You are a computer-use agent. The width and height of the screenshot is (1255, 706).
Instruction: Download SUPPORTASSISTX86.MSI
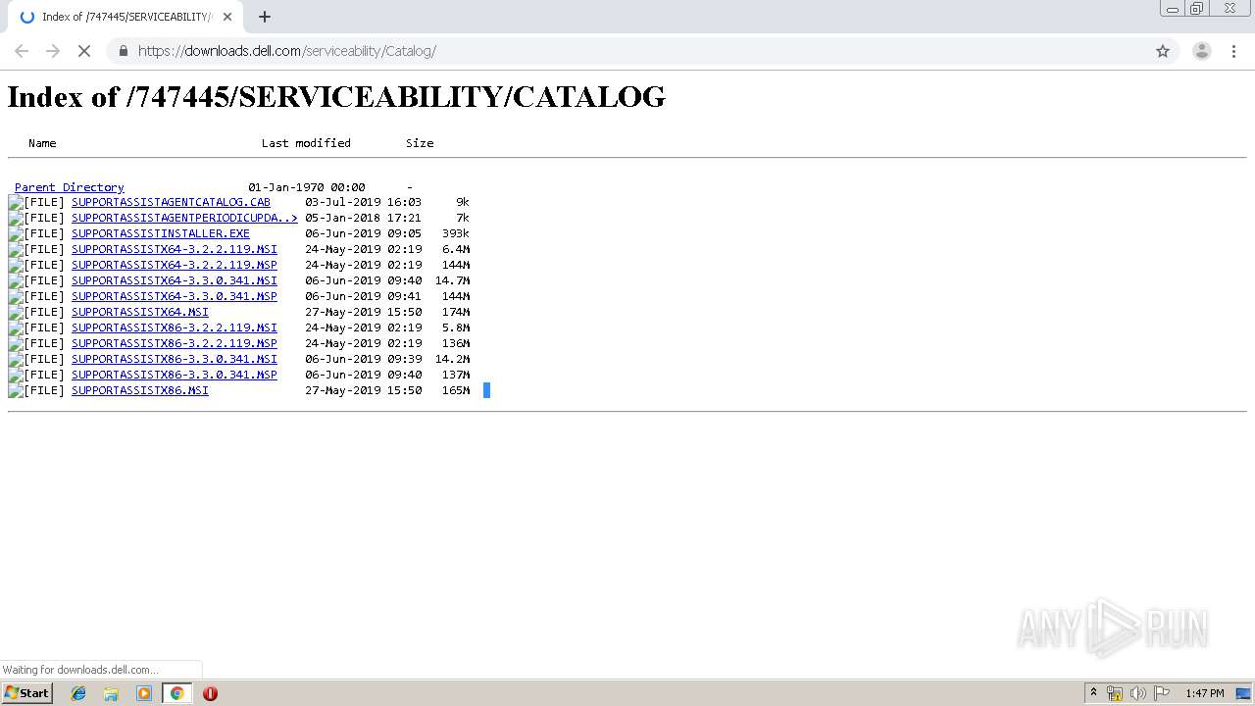(x=140, y=391)
